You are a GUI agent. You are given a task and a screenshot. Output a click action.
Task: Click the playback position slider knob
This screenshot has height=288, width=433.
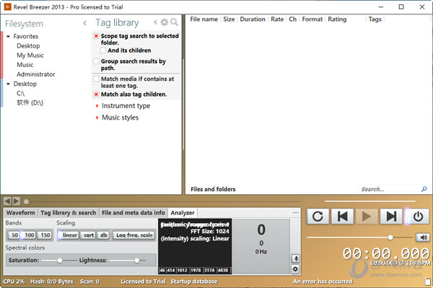[26, 202]
